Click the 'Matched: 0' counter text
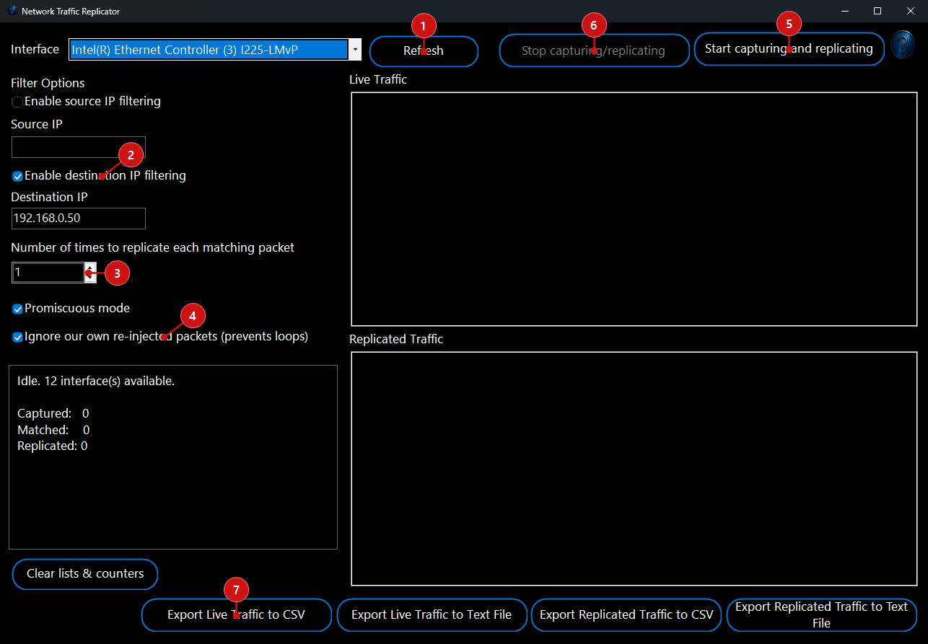The height and width of the screenshot is (644, 928). (53, 431)
